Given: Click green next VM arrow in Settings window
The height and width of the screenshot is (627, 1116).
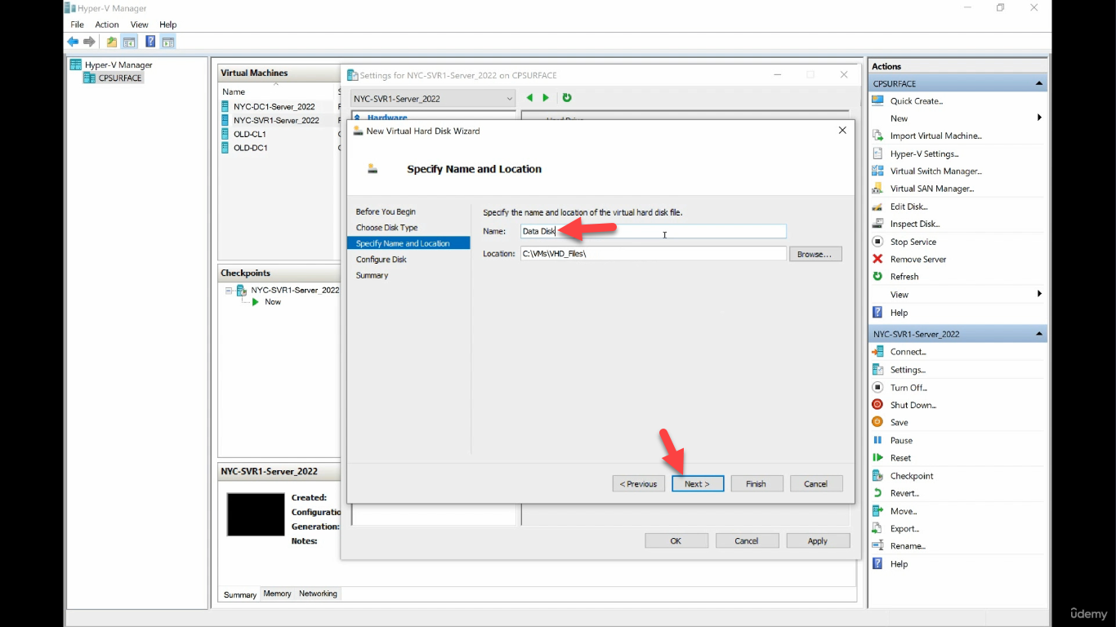Looking at the screenshot, I should [546, 98].
